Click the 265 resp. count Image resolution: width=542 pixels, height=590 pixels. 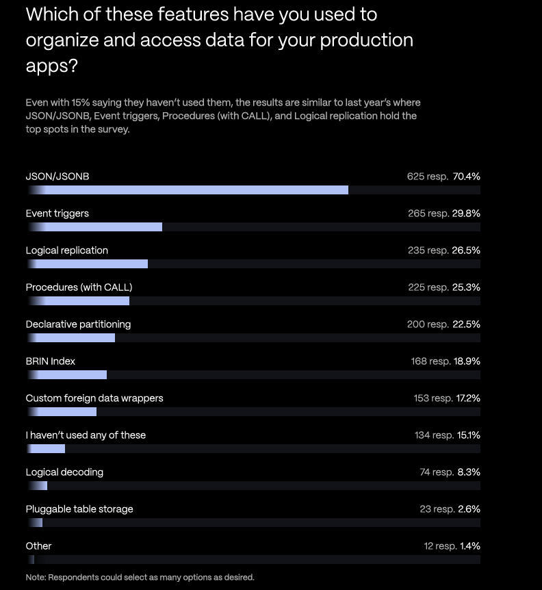pos(428,214)
